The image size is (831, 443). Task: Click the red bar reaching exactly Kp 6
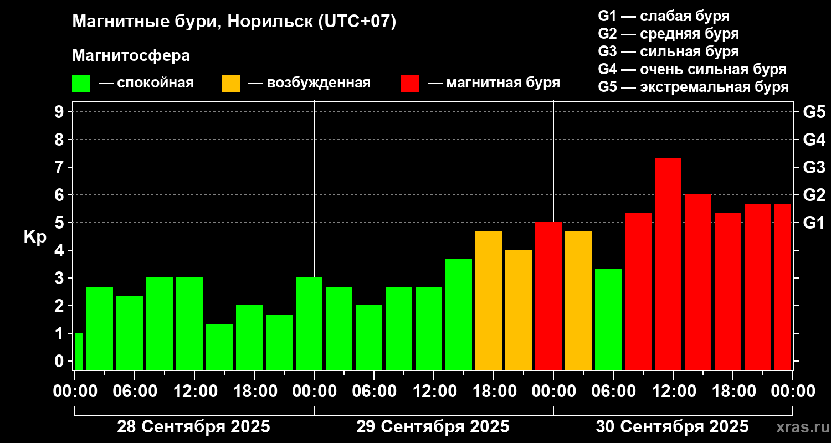click(x=698, y=282)
